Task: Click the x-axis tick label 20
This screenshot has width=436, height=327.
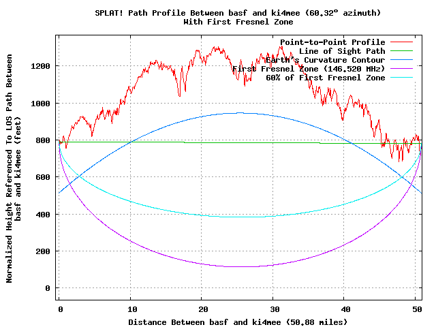Action: tap(203, 309)
